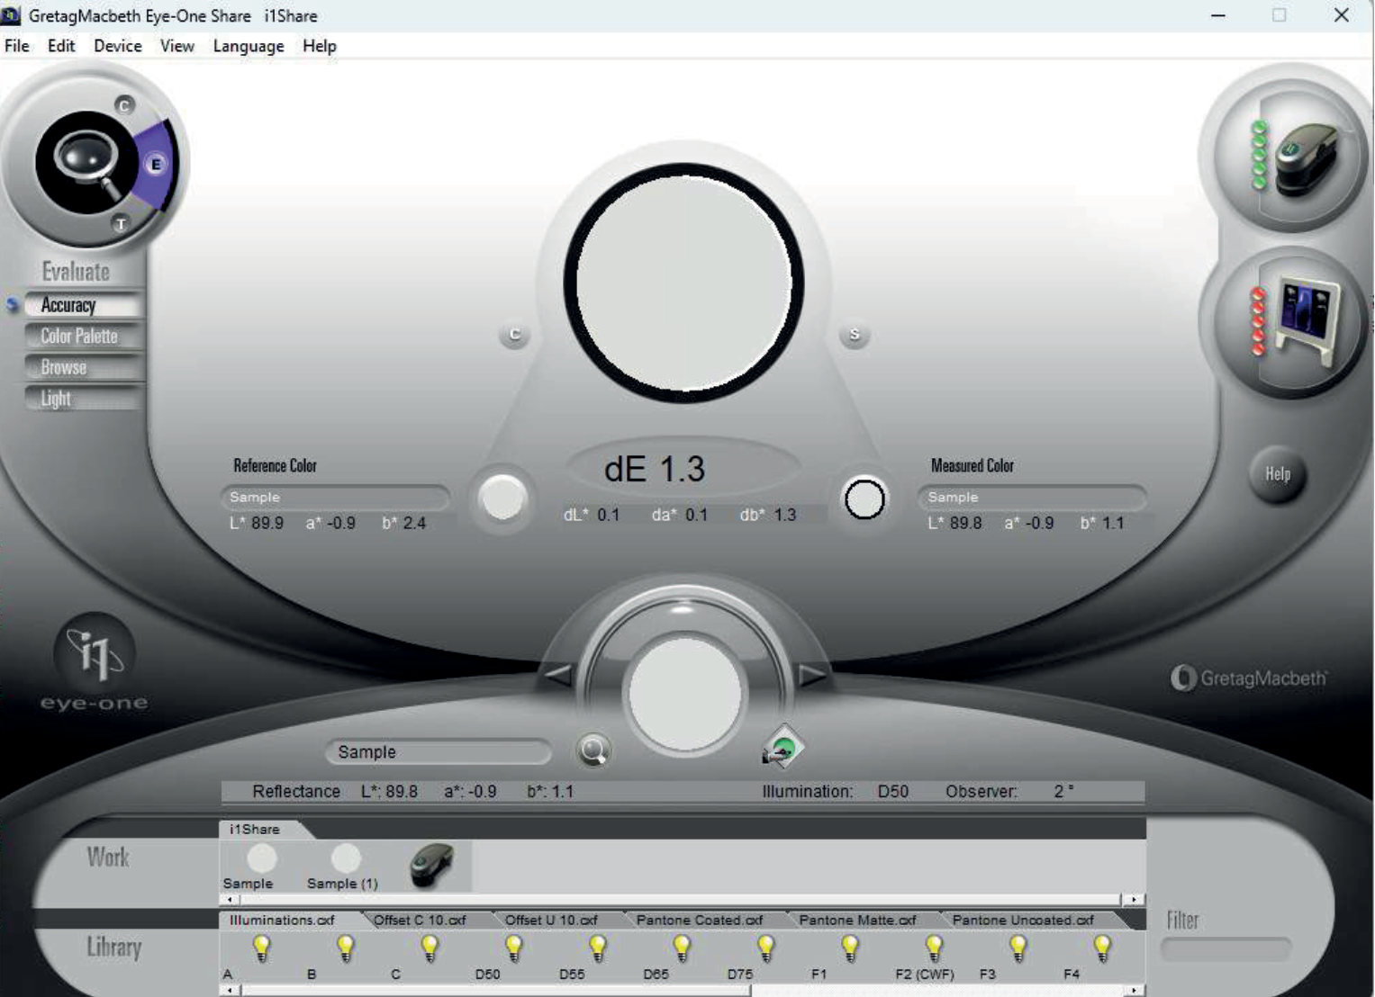Viewport: 1375px width, 997px height.
Task: Click the T mode button on the mode wheel
Action: pos(121,224)
